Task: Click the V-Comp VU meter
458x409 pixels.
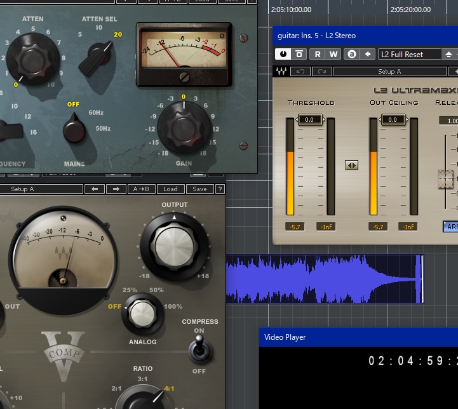Action: point(64,260)
